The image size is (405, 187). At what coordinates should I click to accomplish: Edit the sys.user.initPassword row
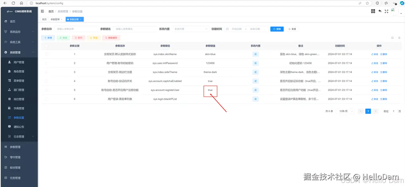coord(375,63)
